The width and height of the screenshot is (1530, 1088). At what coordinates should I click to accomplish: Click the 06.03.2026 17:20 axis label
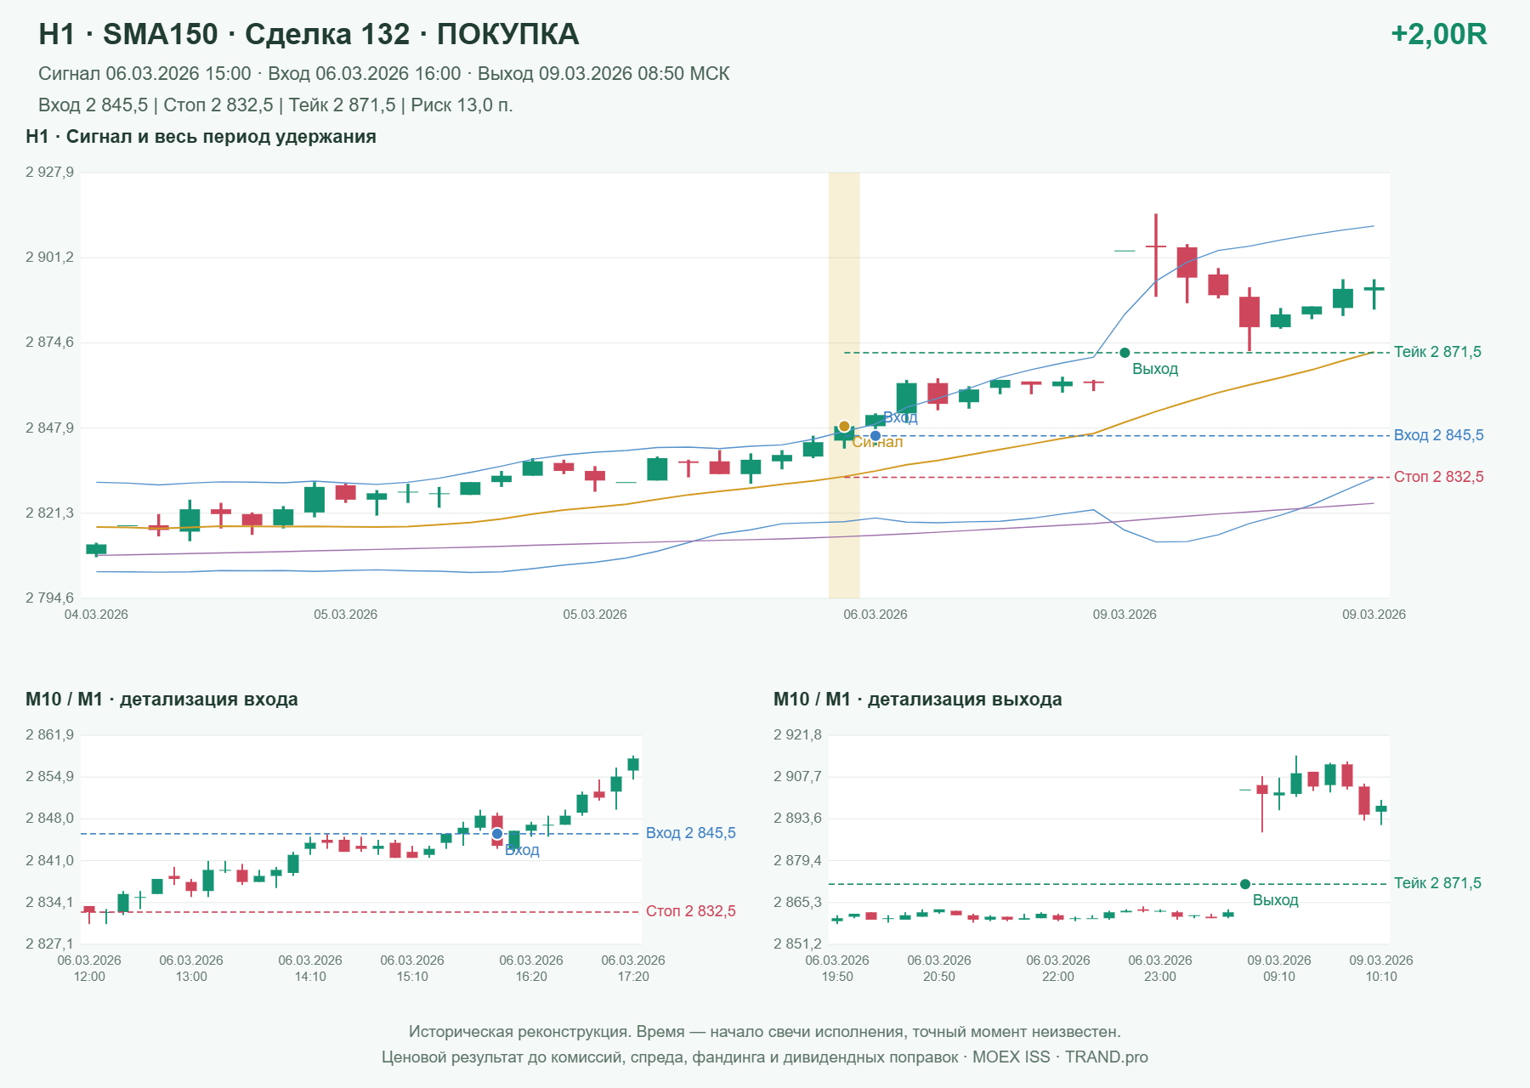coord(633,968)
